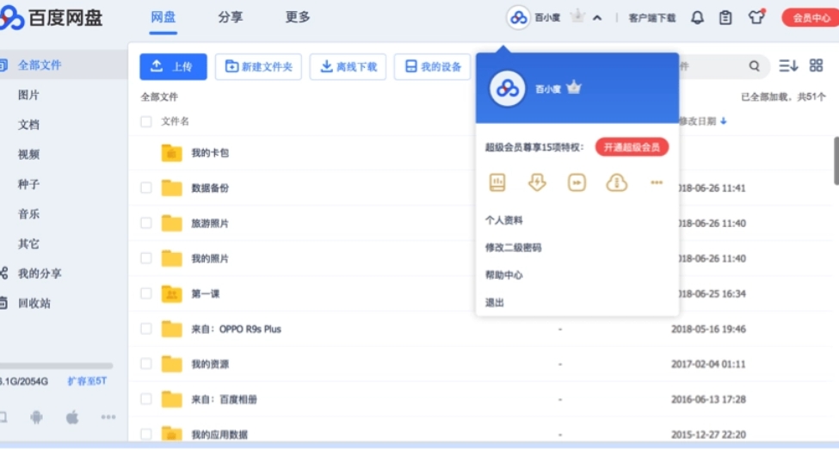Check the 我的照片 row checkbox
This screenshot has width=839, height=450.
pyautogui.click(x=146, y=258)
